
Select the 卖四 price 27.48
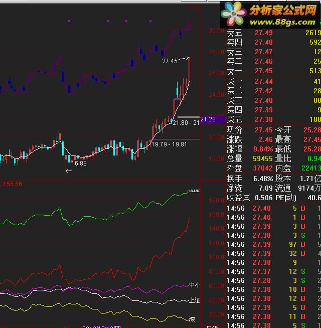pyautogui.click(x=264, y=42)
